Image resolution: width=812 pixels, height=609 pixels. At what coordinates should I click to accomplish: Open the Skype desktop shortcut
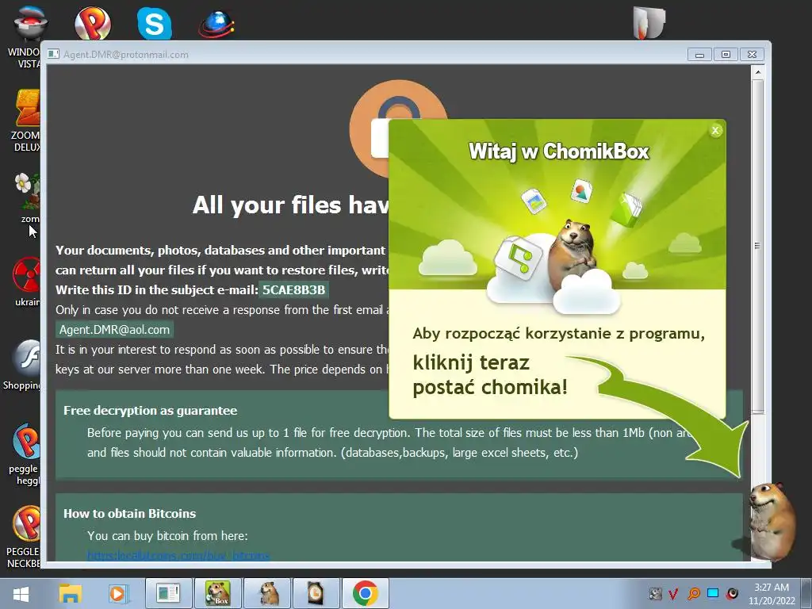[x=155, y=23]
